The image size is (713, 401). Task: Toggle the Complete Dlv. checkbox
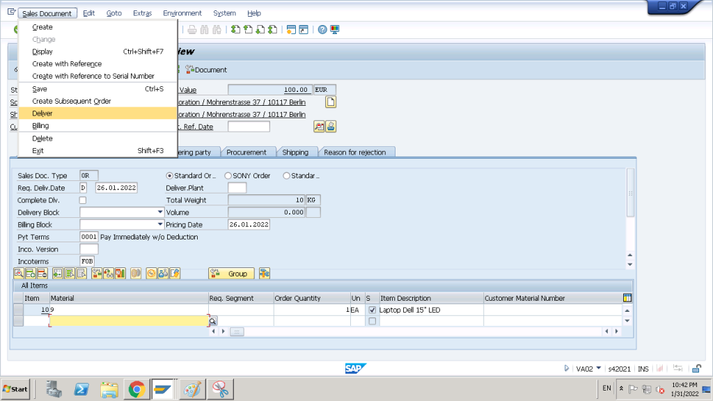pos(83,200)
